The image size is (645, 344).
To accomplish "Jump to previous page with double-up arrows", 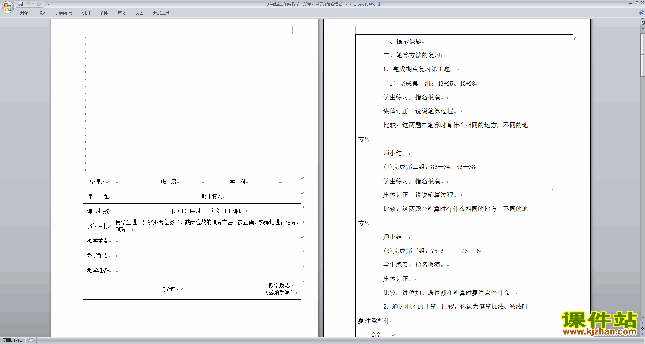I will [x=642, y=324].
